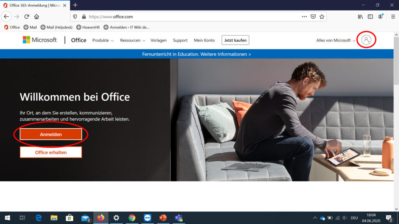Screen dimensions: 399x224
Task: Open OneDrive tray icon
Action: point(322,218)
